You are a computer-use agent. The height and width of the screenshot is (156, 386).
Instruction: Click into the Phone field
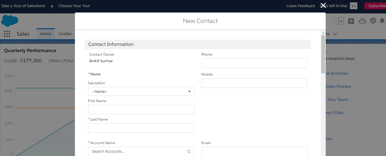point(254,63)
